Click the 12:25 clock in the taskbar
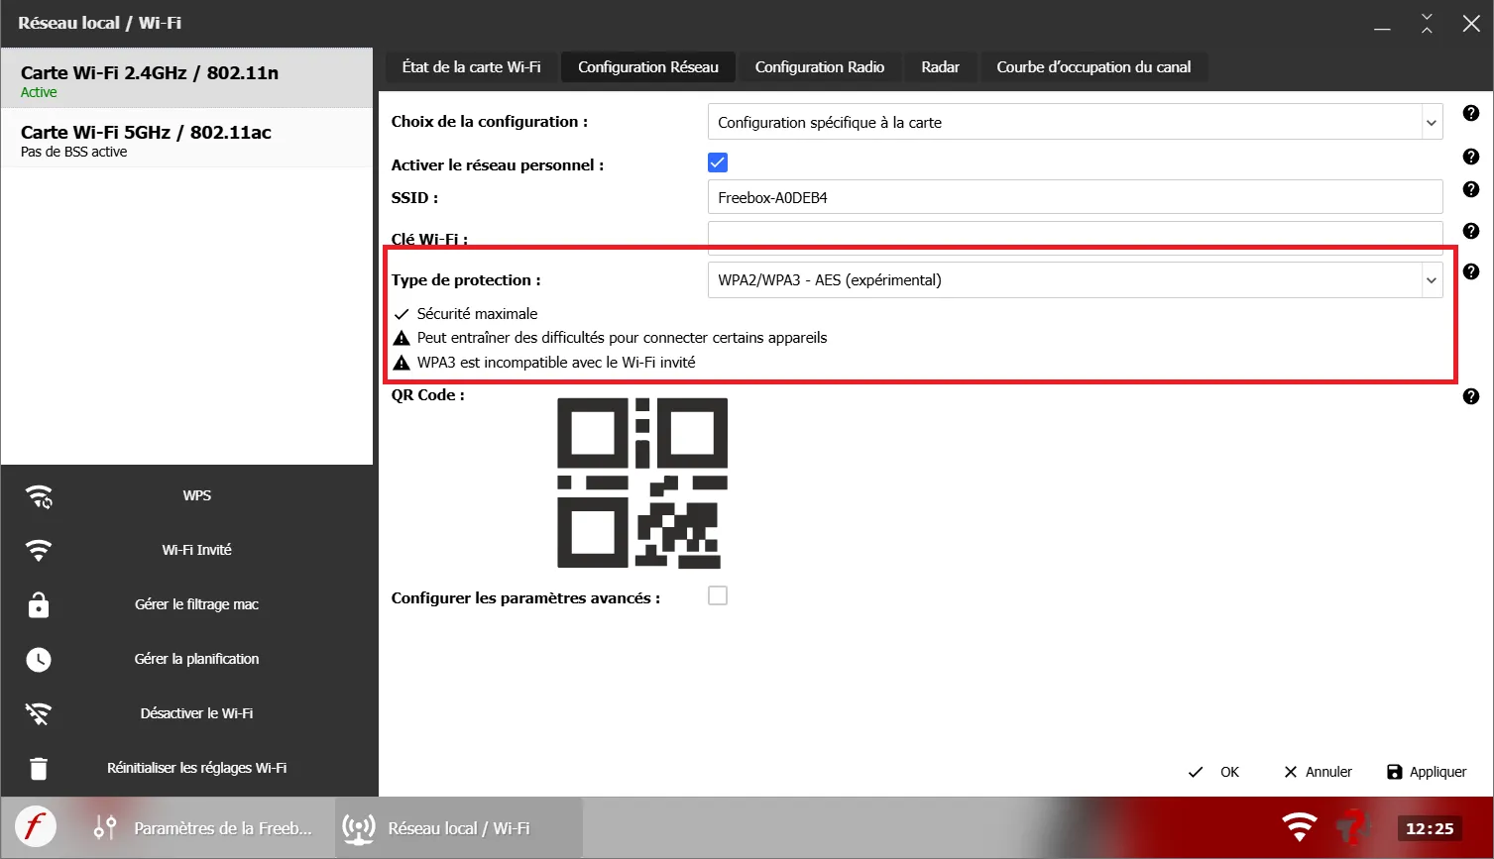This screenshot has width=1494, height=859. [1430, 828]
